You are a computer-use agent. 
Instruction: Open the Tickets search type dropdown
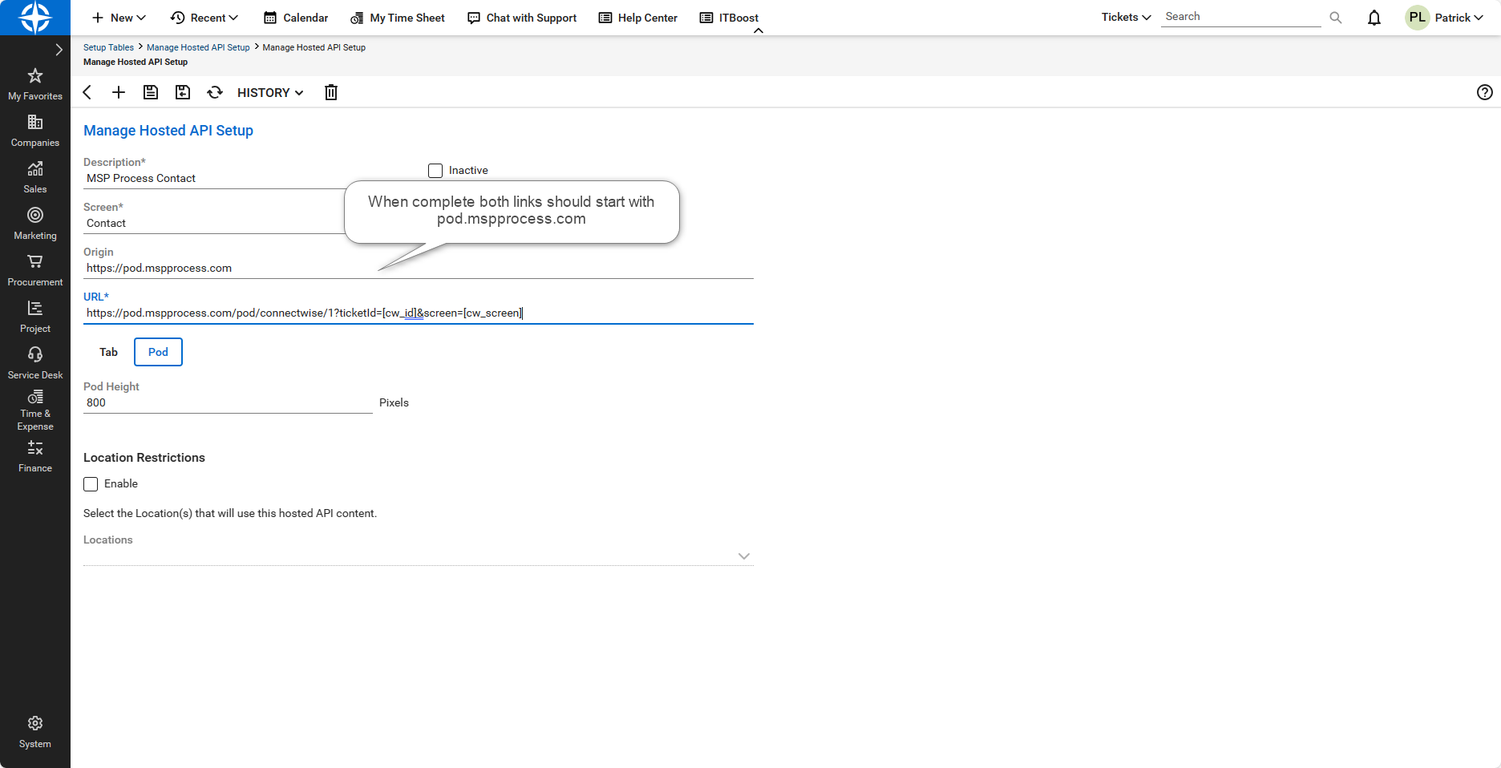[1126, 17]
